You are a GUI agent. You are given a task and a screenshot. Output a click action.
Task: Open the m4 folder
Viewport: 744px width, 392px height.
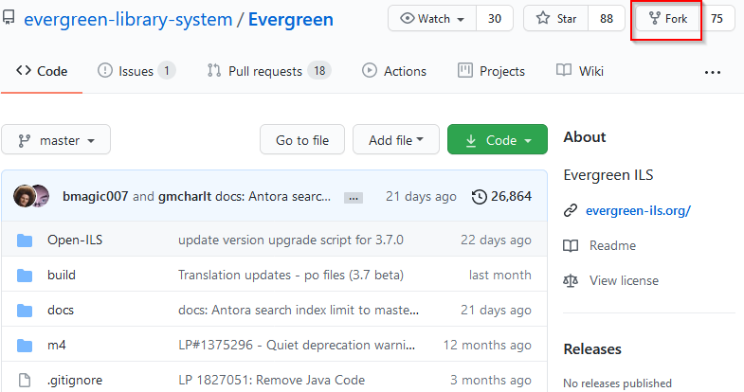coord(57,345)
